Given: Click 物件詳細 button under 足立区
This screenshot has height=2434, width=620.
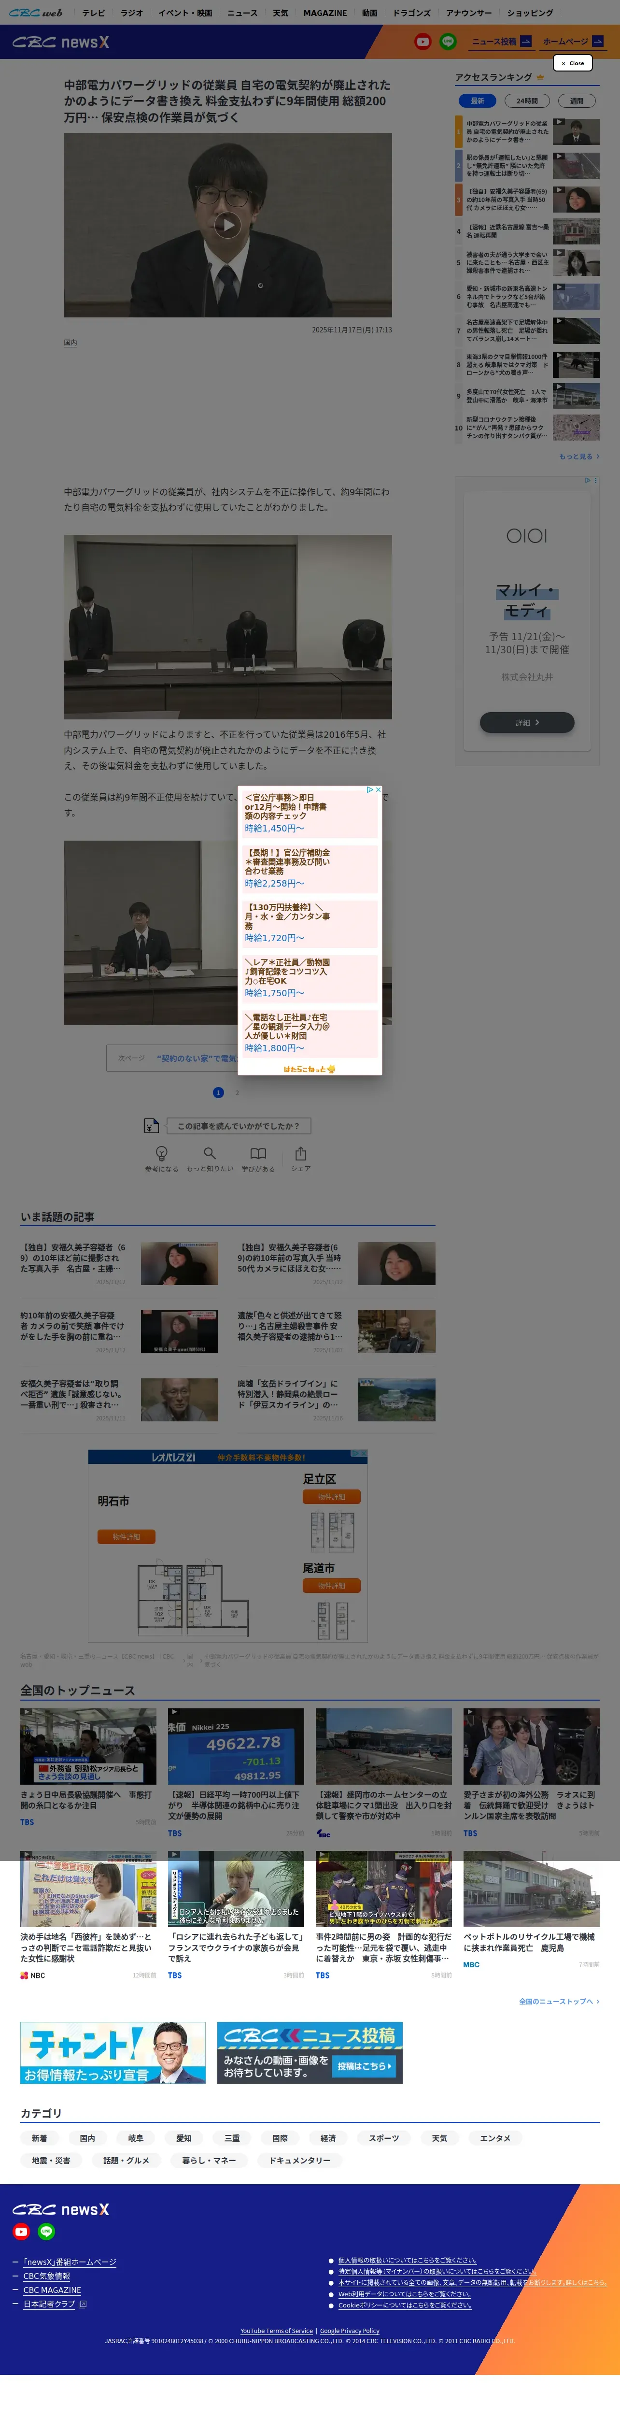Looking at the screenshot, I should click(x=331, y=1497).
